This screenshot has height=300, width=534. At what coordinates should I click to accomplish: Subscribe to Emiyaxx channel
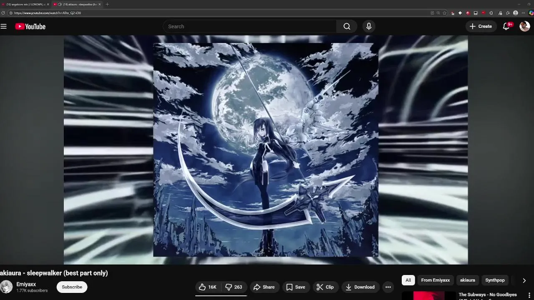[72, 287]
